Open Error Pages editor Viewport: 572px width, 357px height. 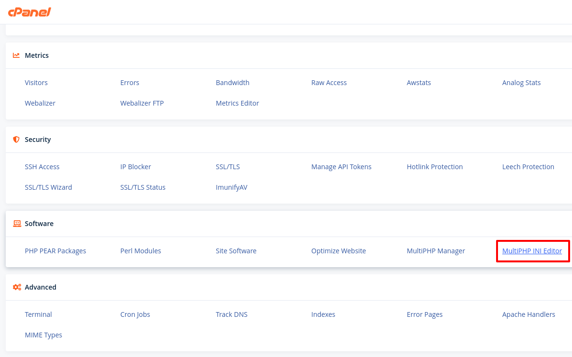pos(424,314)
